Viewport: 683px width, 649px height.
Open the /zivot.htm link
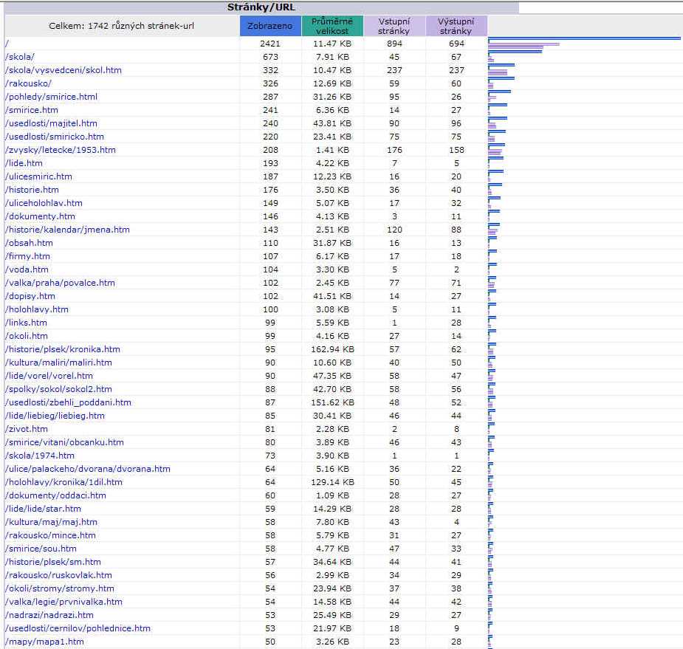click(26, 429)
